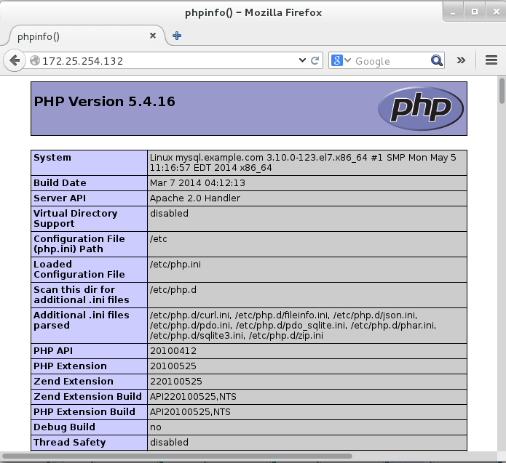
Task: Click the 'no' value for Debug Build
Action: (156, 427)
